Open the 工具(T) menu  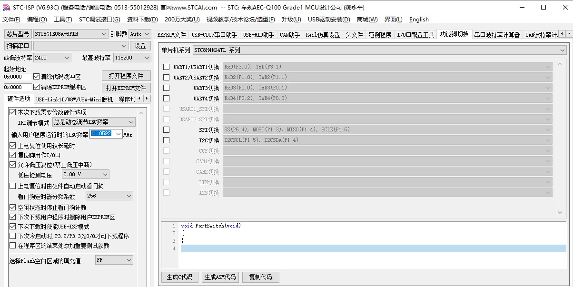pyautogui.click(x=63, y=20)
